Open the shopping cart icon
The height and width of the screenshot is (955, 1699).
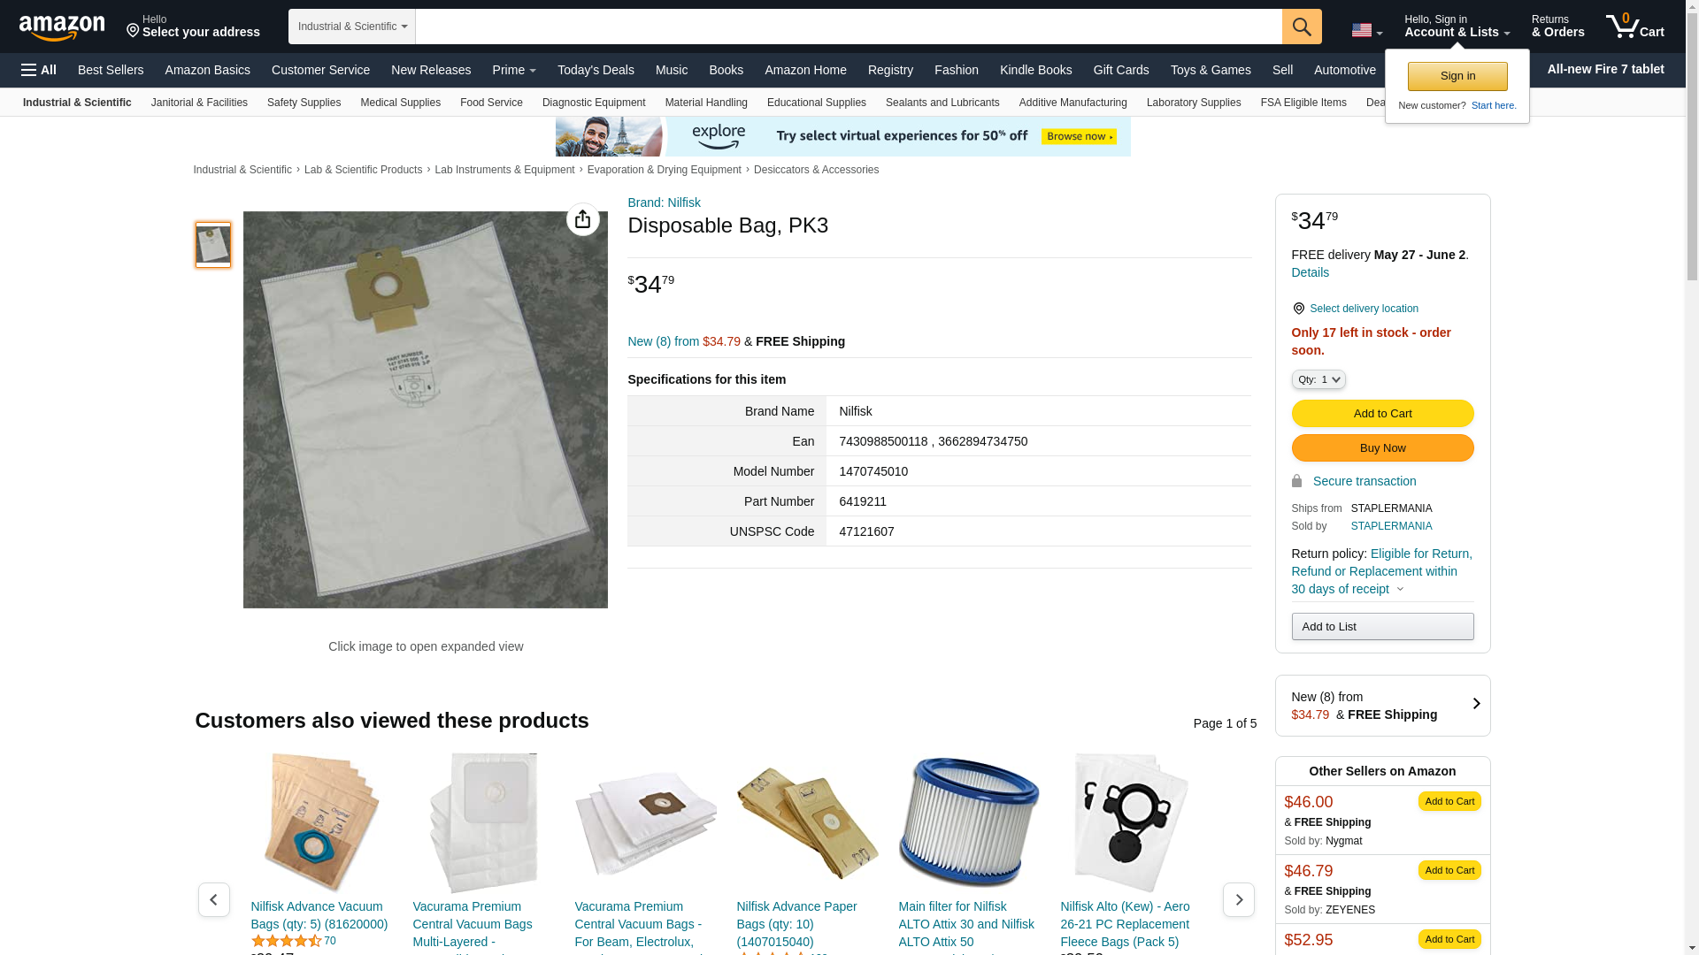1635,26
